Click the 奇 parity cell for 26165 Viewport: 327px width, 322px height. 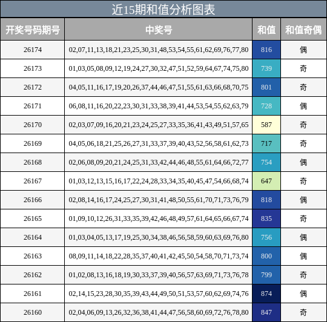(303, 218)
